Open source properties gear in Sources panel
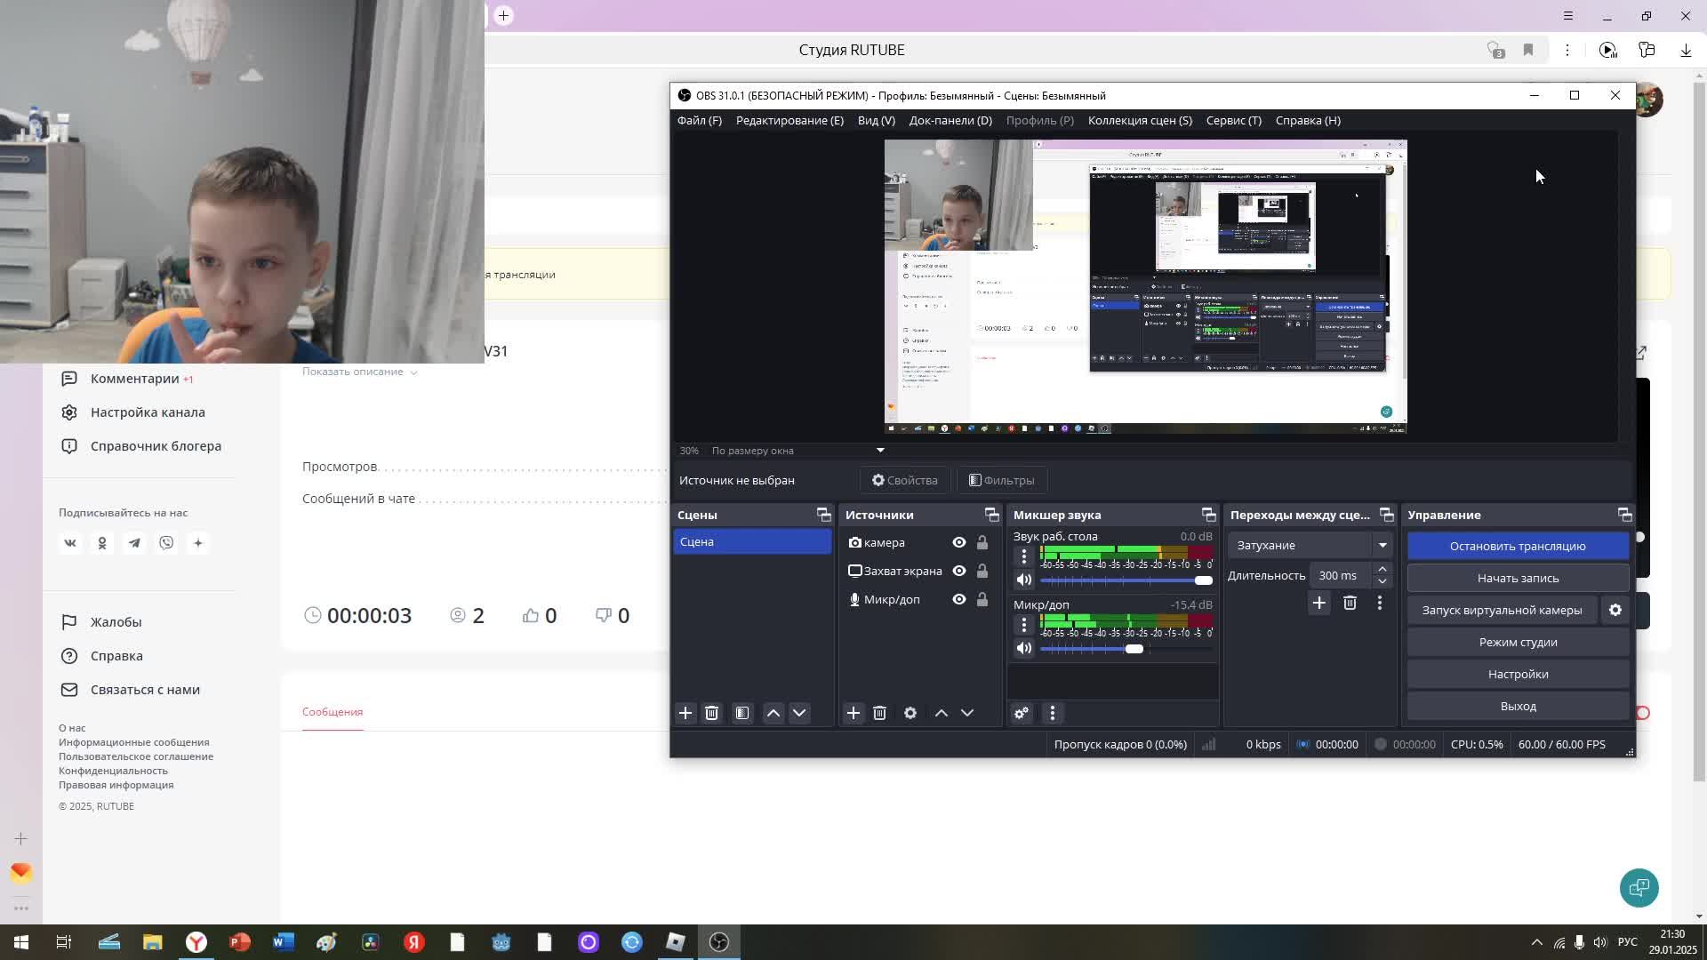 pos(910,713)
